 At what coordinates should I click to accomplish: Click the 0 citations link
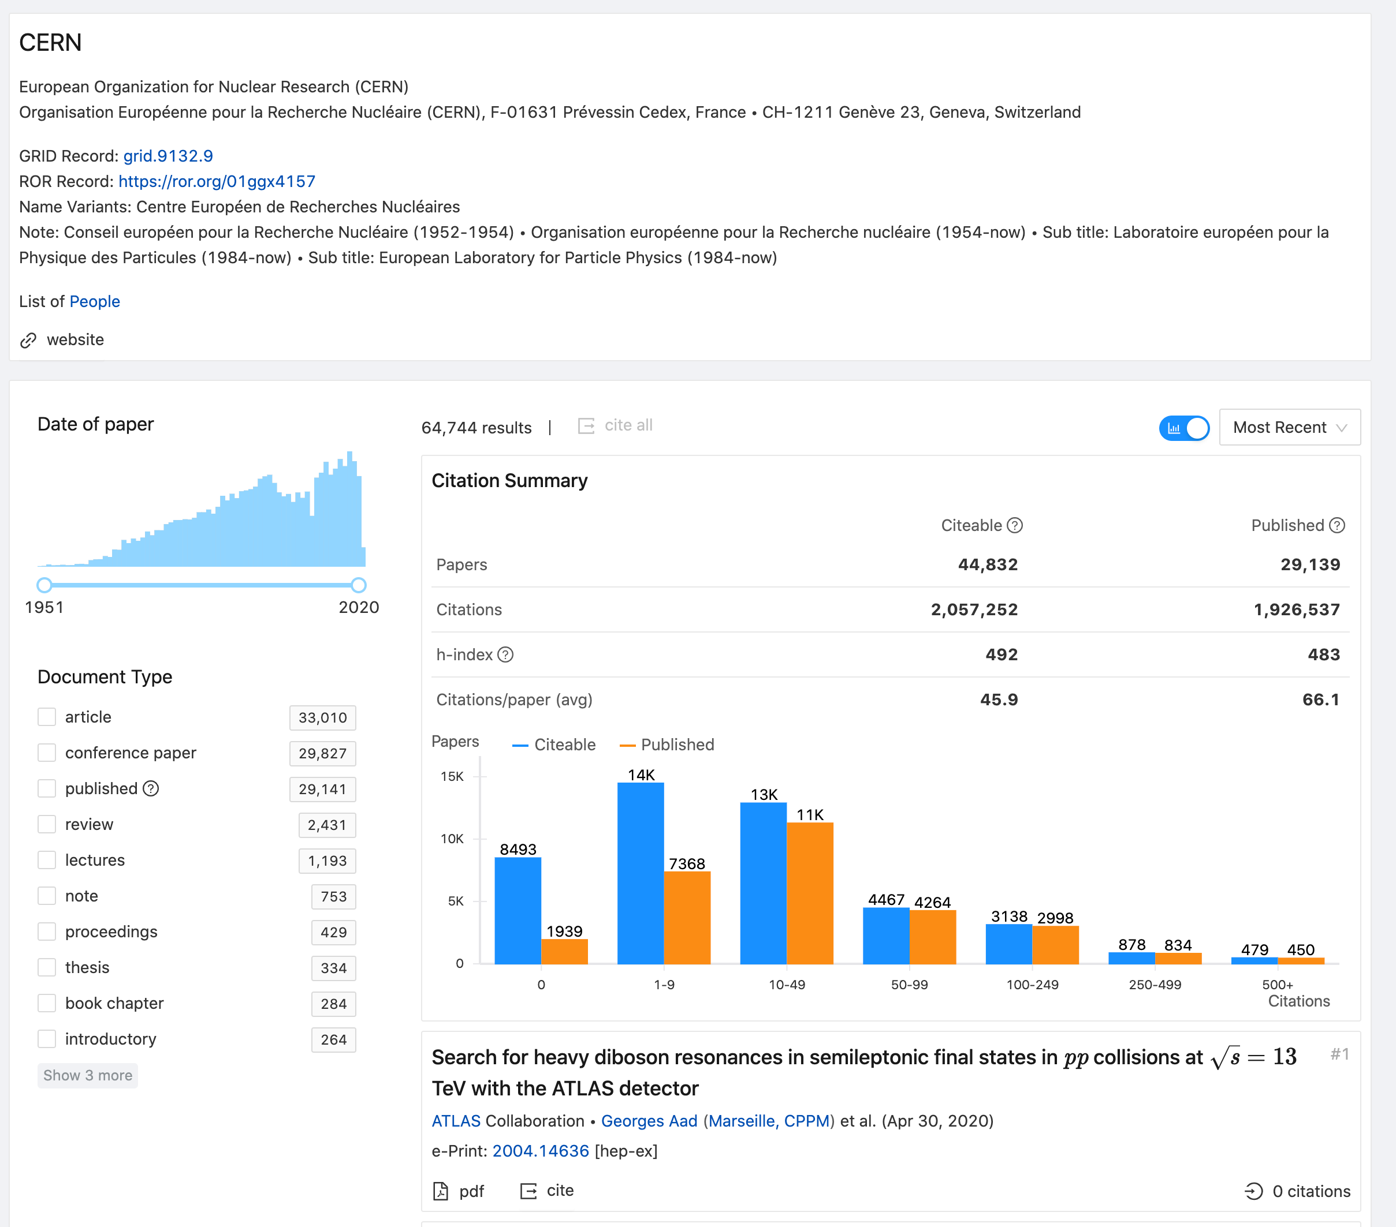[1311, 1192]
